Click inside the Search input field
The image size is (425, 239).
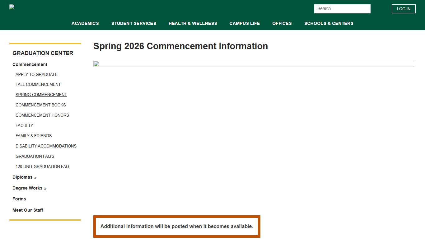(x=342, y=9)
